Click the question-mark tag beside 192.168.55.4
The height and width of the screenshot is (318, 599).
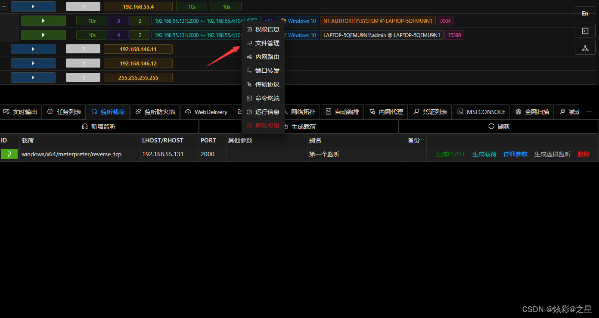(83, 6)
